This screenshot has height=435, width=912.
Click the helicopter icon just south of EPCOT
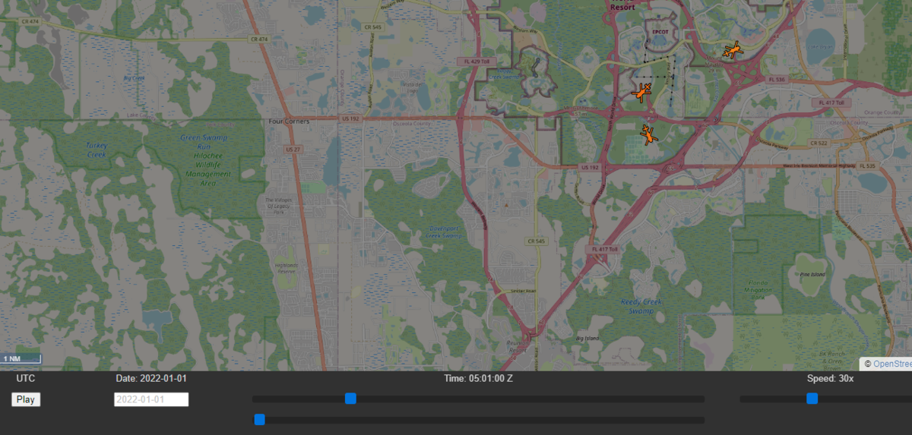pyautogui.click(x=642, y=93)
